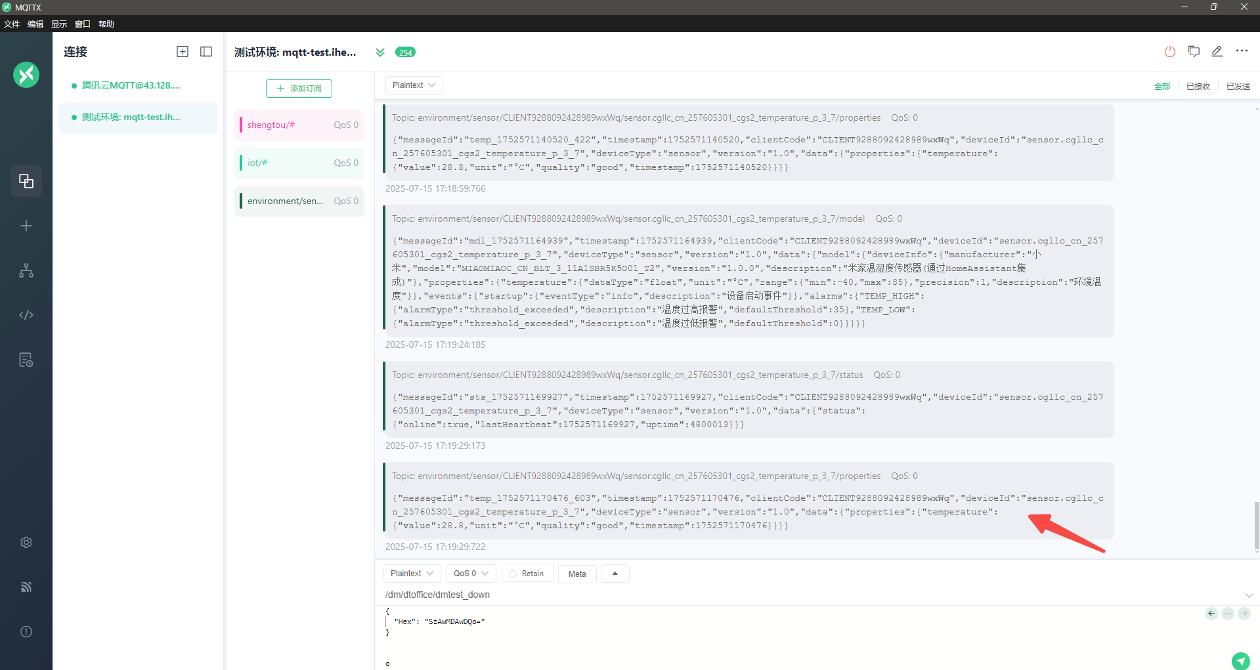
Task: Open the 帮助 menu
Action: (106, 24)
